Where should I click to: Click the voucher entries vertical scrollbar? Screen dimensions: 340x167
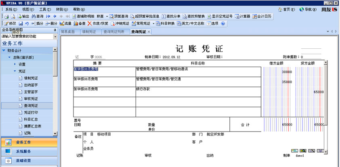325,107
